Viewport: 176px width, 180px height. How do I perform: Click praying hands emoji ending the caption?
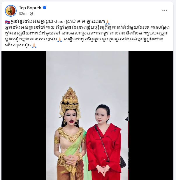[34, 45]
